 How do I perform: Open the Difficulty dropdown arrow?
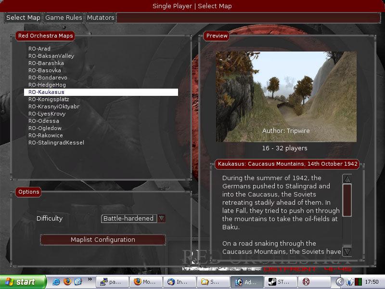point(161,218)
